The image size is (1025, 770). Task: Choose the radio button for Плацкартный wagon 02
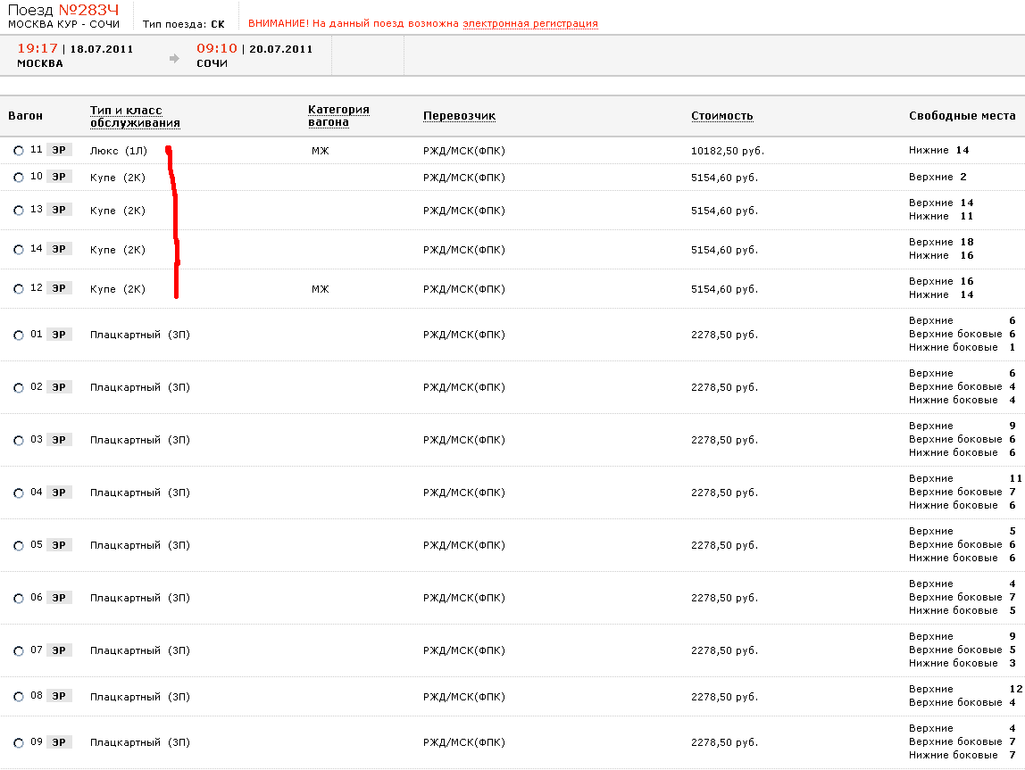tap(19, 388)
